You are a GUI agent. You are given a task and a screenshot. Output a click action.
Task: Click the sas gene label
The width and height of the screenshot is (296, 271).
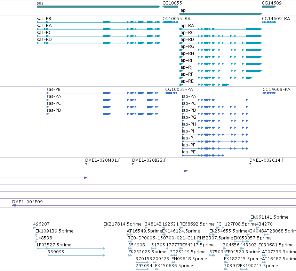click(x=40, y=3)
